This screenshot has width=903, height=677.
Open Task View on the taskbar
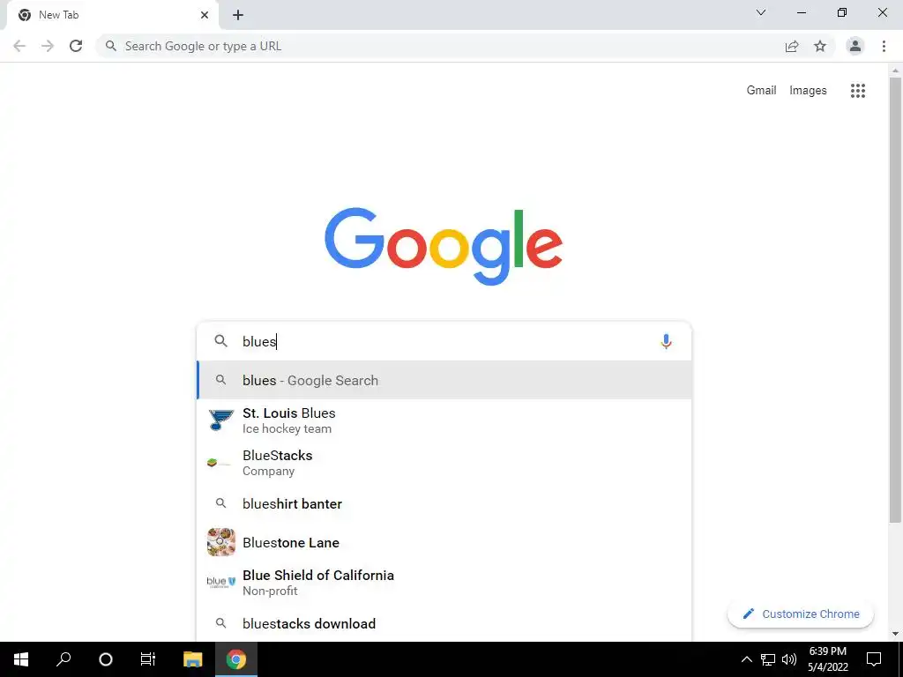148,659
